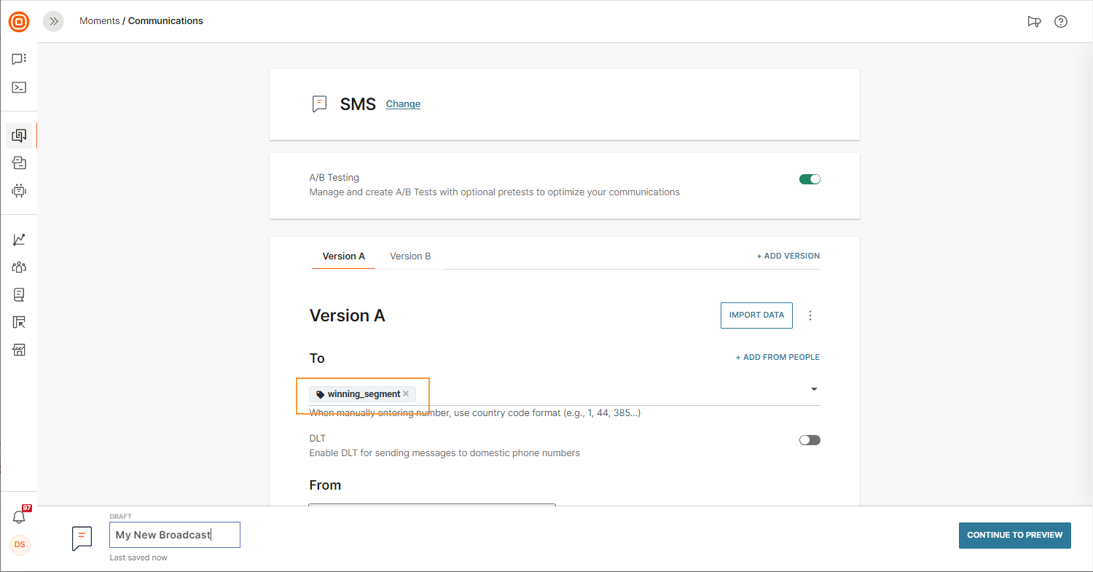Turn off the A/B Testing toggle
Viewport: 1093px width, 572px height.
810,179
